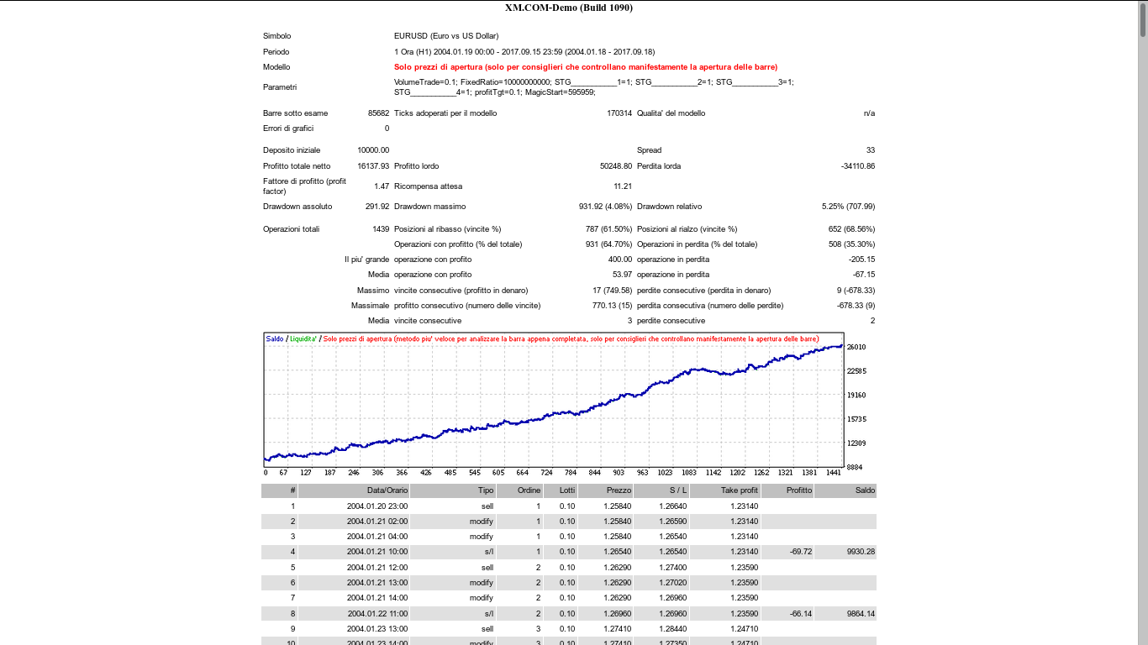This screenshot has width=1148, height=645.
Task: Click the 'Ricompensa attesa' value 11.21
Action: click(623, 186)
